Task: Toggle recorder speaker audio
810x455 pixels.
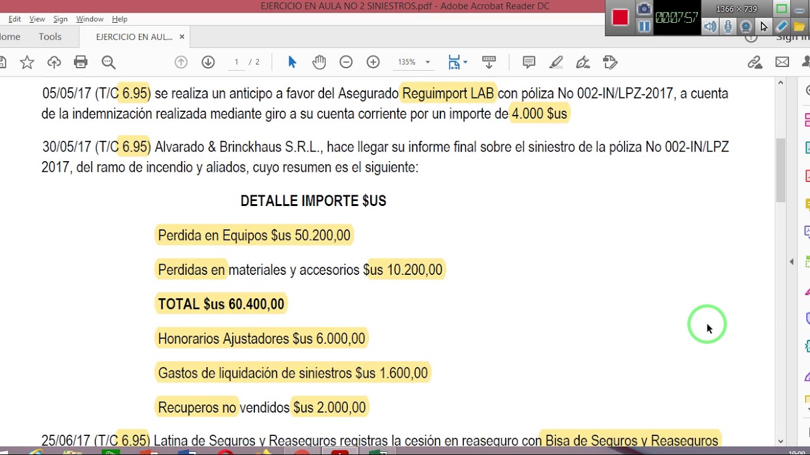Action: 711,27
